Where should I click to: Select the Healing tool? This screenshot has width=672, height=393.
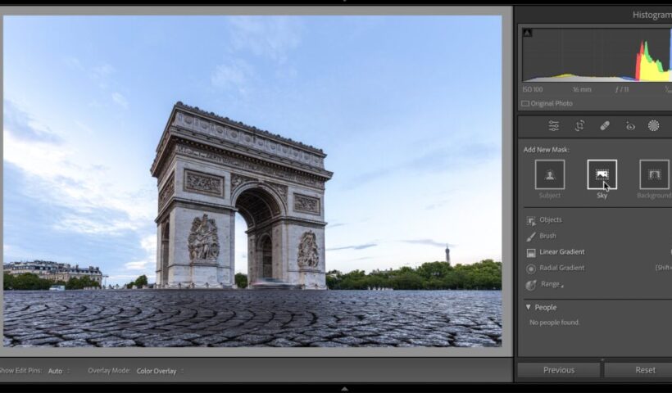[x=605, y=126]
